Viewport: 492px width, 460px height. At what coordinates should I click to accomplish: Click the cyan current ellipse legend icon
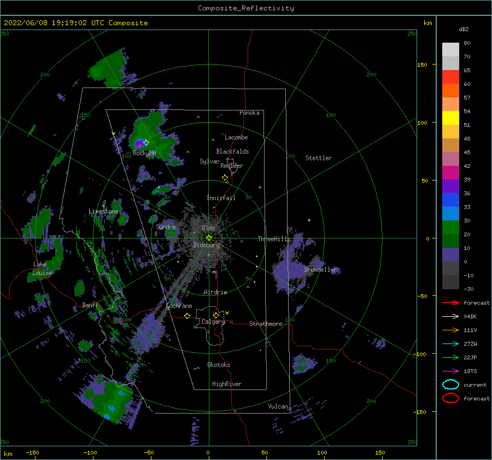[x=450, y=385]
